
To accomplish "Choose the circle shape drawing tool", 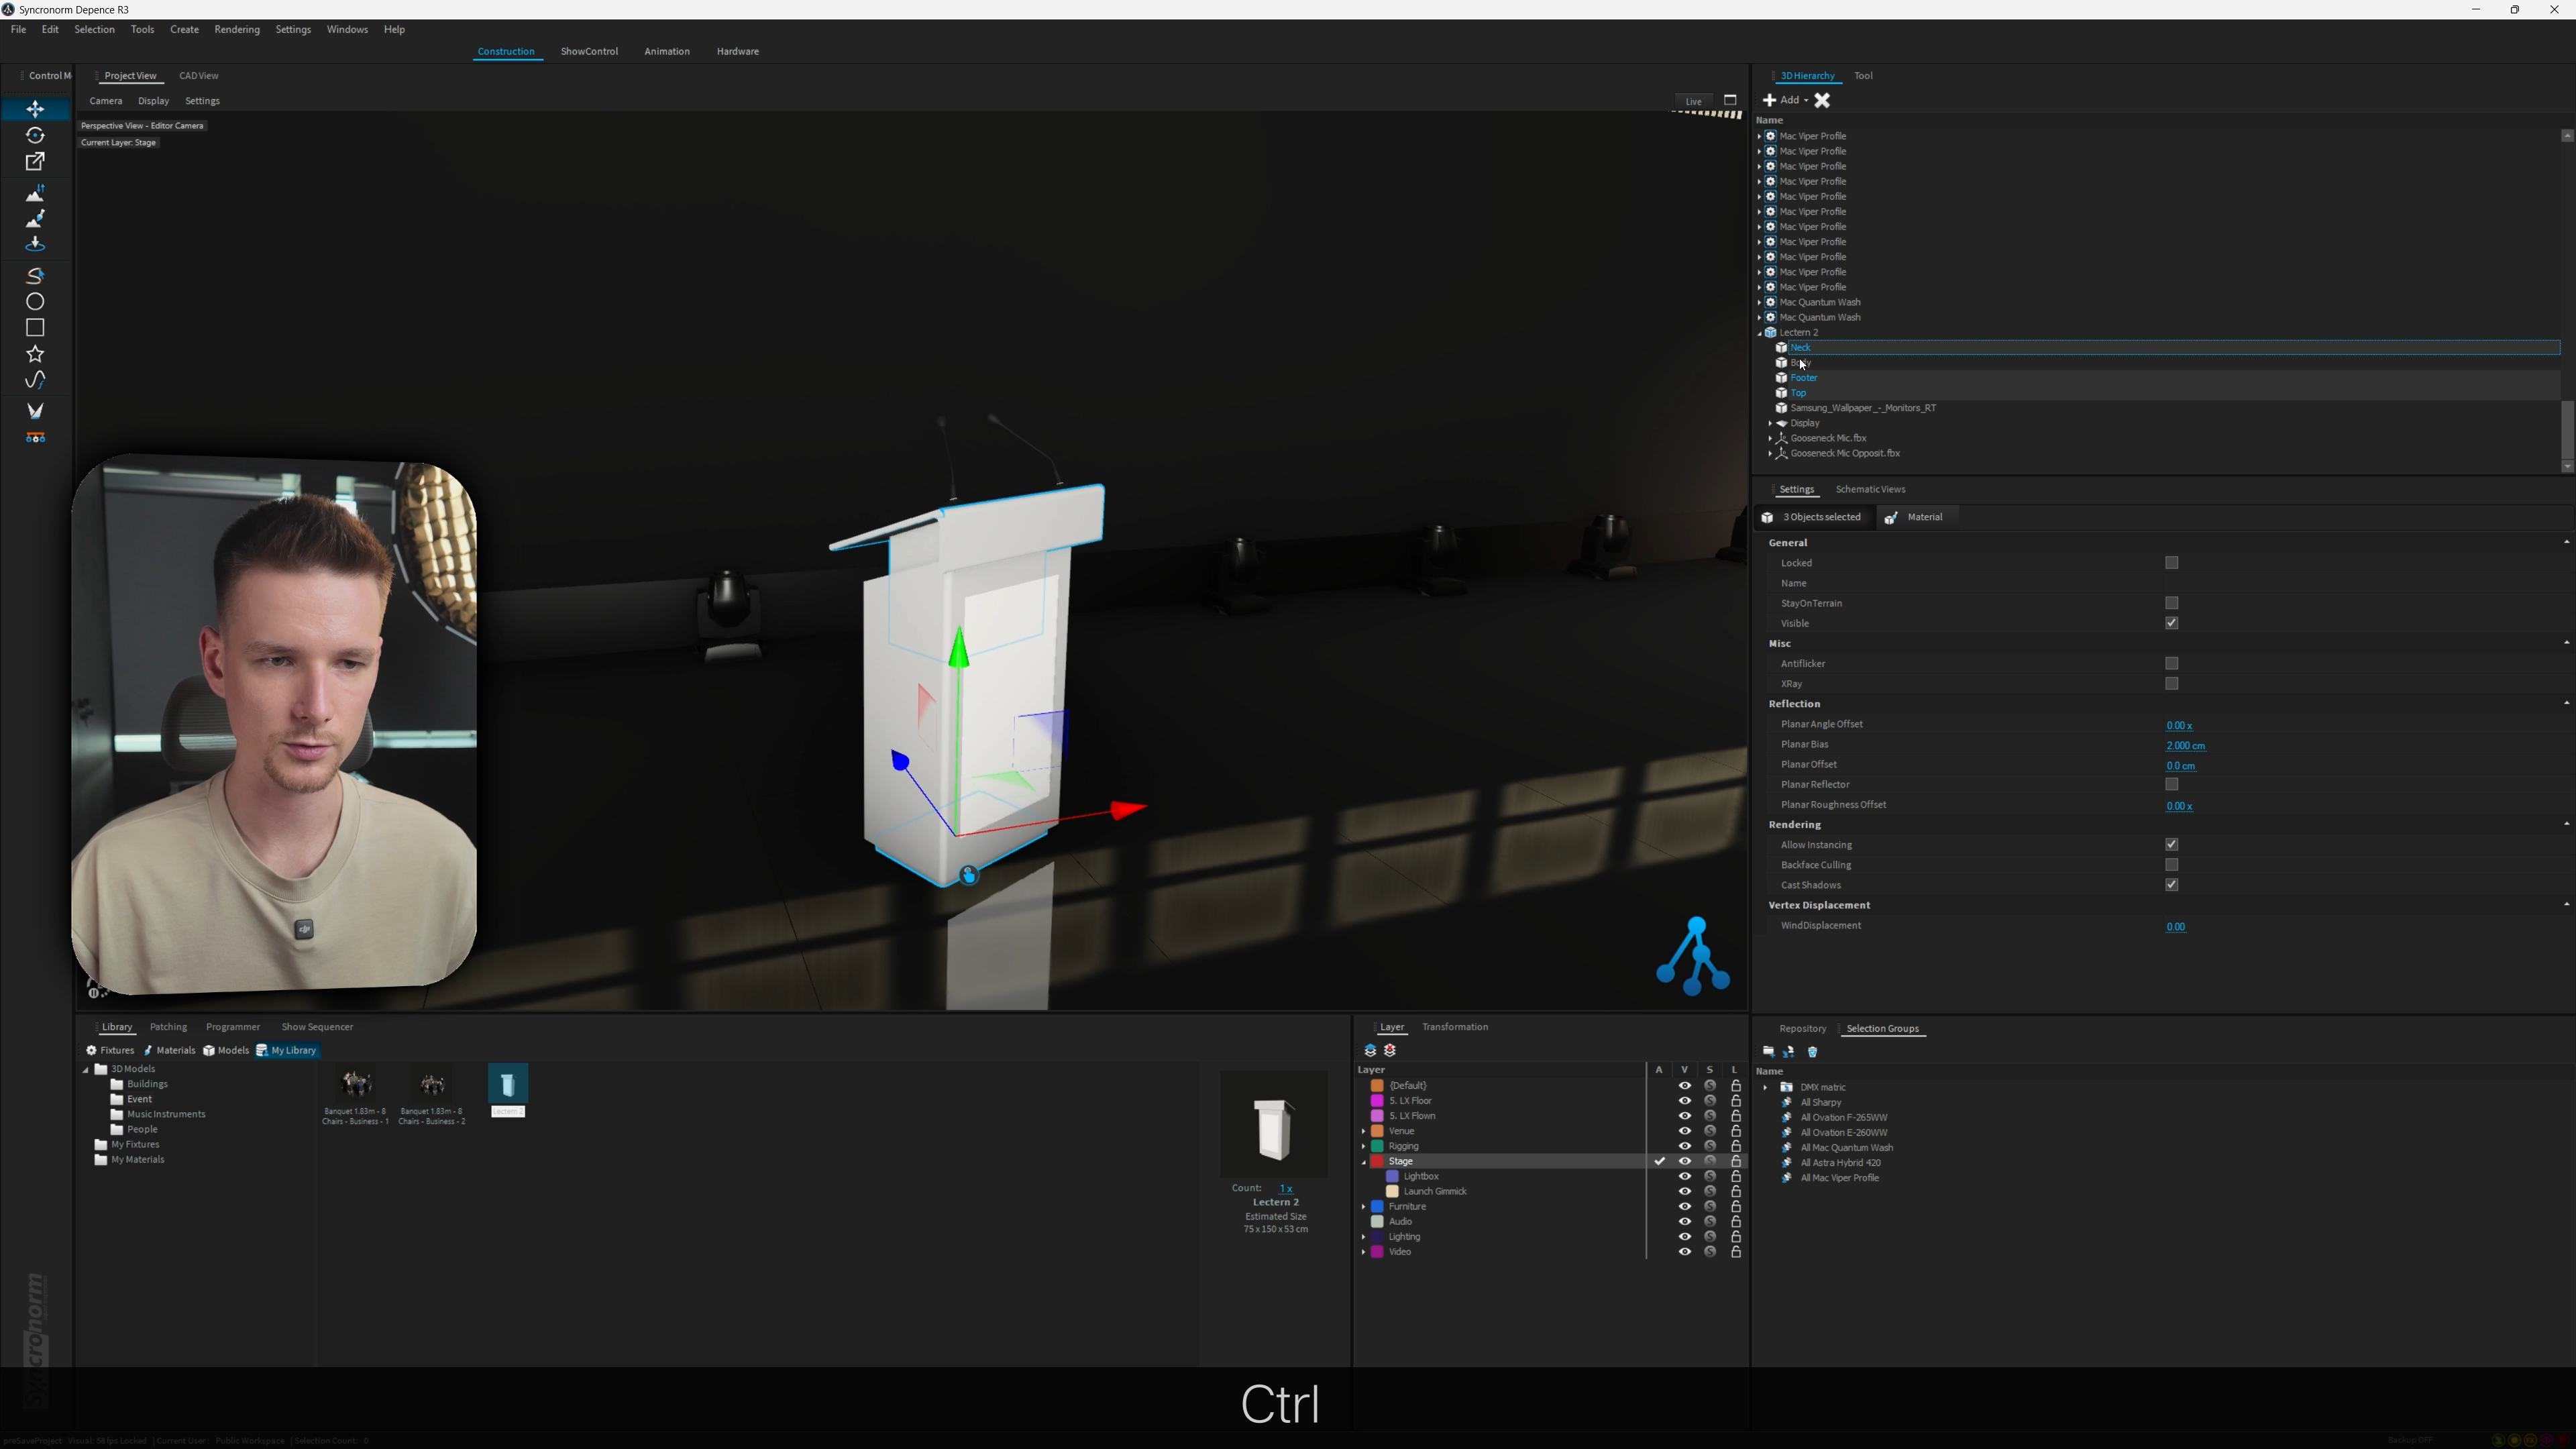I will click(x=35, y=301).
